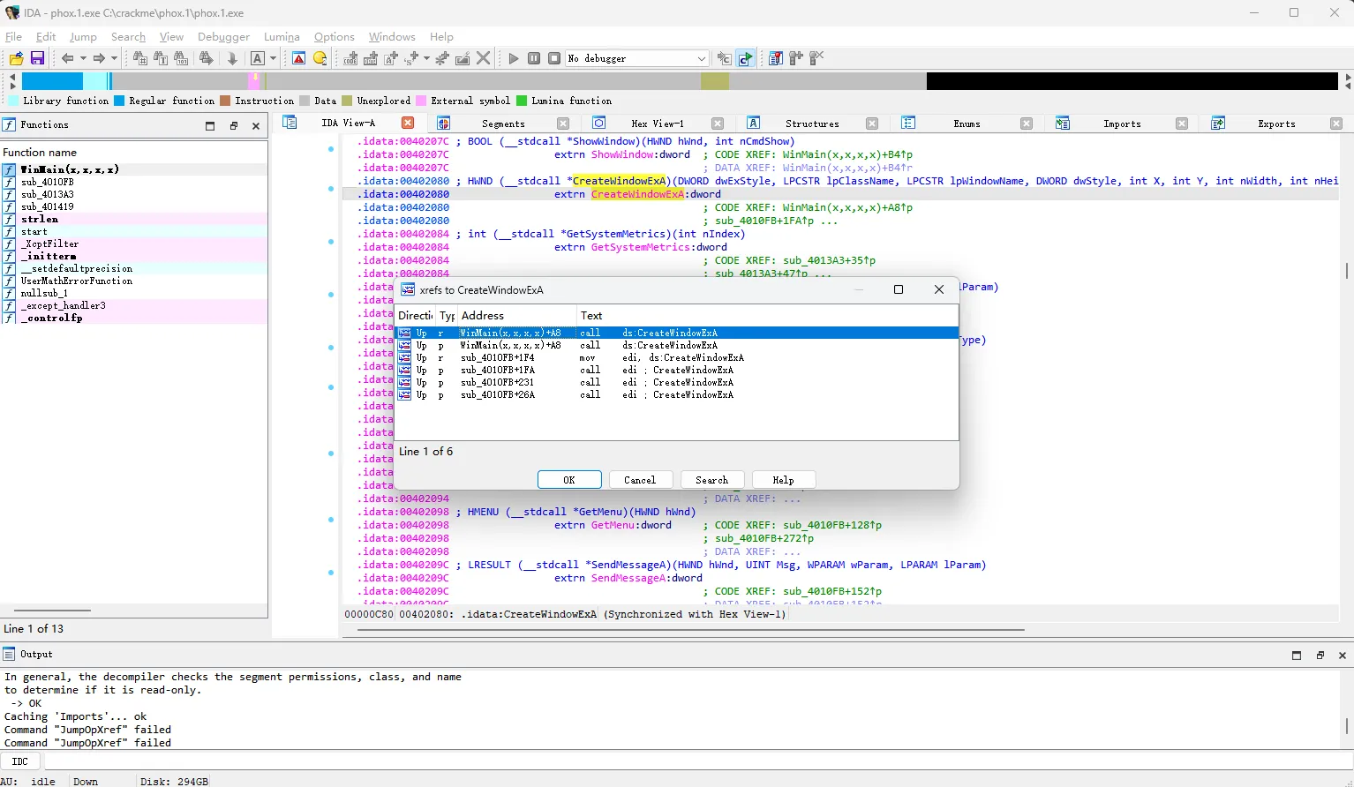This screenshot has height=787, width=1354.
Task: Click the navigation band overview bar
Action: tap(680, 81)
